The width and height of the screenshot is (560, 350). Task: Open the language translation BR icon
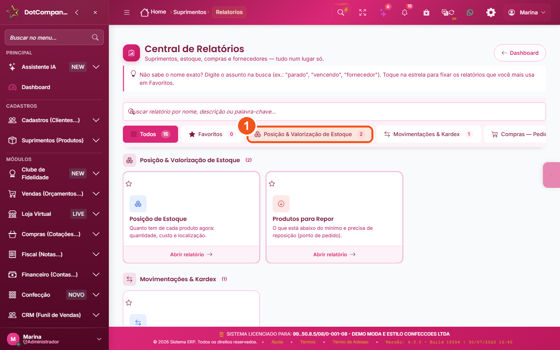coord(448,12)
